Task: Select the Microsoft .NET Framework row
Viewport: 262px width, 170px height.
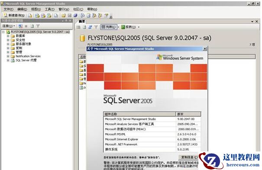Action: pos(152,144)
